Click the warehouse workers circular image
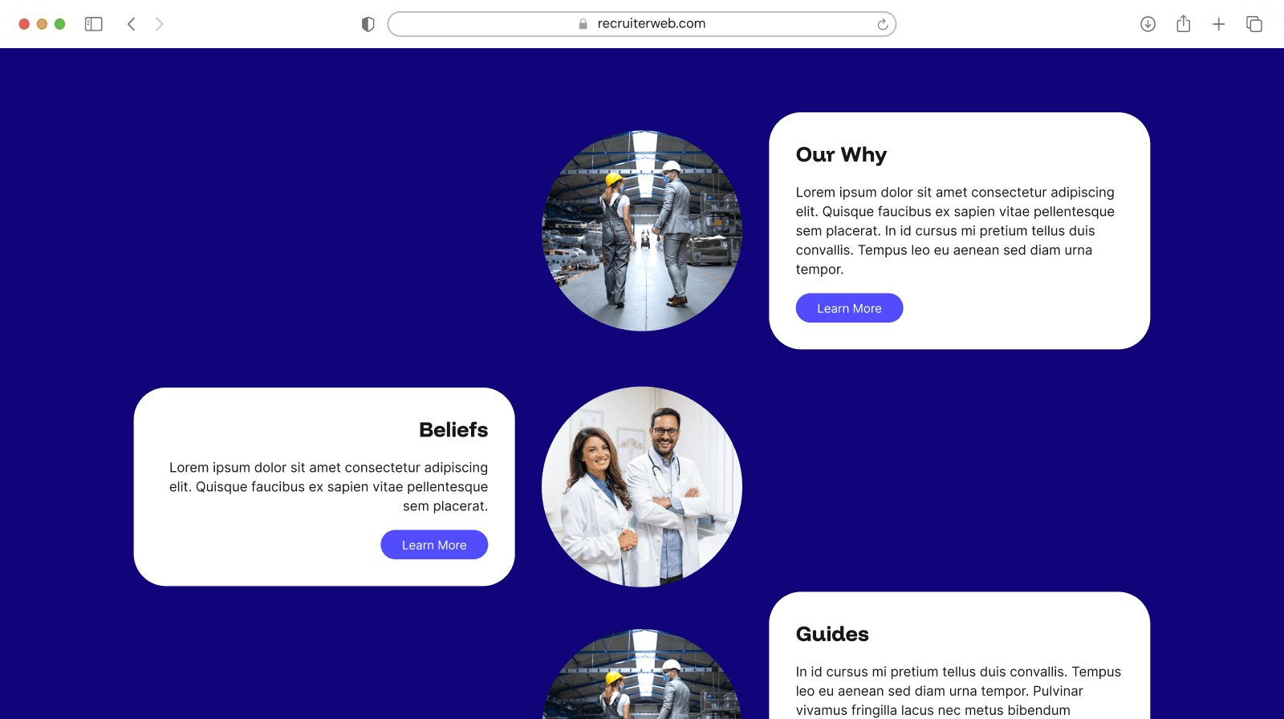This screenshot has width=1284, height=719. click(x=642, y=231)
